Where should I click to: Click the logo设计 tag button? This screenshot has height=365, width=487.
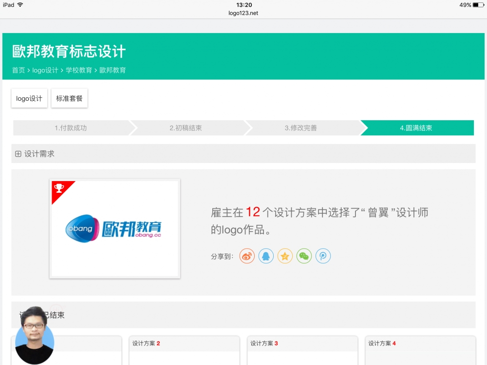tap(29, 98)
